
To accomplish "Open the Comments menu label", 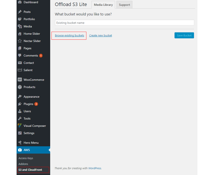I will pos(31,56).
